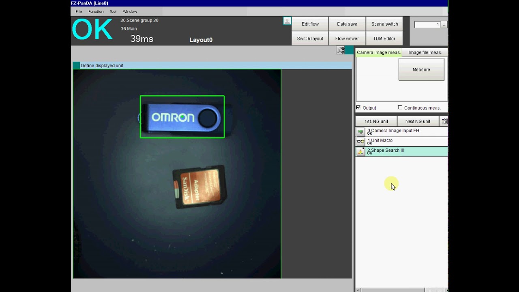The height and width of the screenshot is (292, 519).
Task: Open the Tool menu
Action: (113, 11)
